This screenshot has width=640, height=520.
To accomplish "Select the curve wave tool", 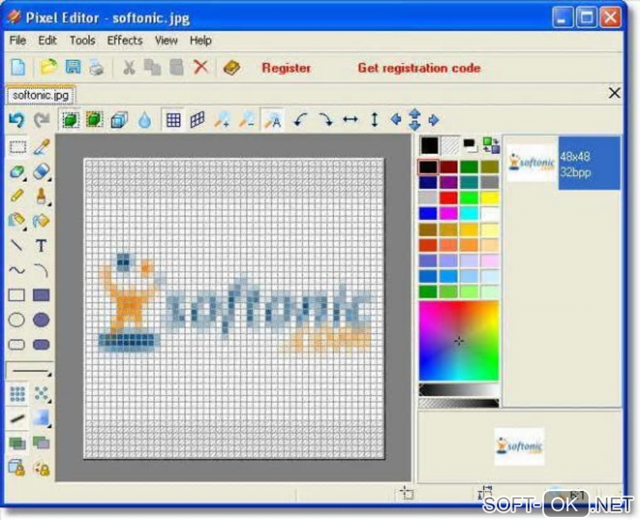I will (x=17, y=270).
